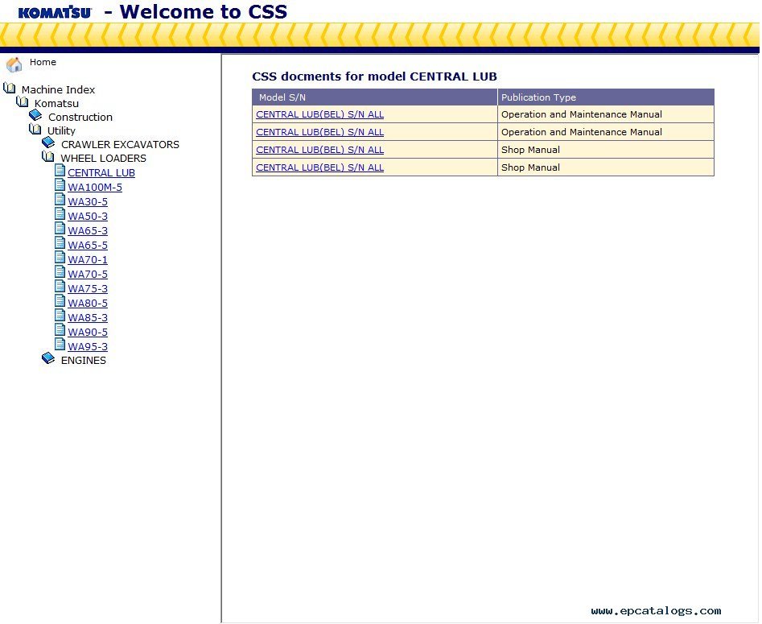Open the WA65-3 model link
The image size is (762, 624).
coord(88,231)
